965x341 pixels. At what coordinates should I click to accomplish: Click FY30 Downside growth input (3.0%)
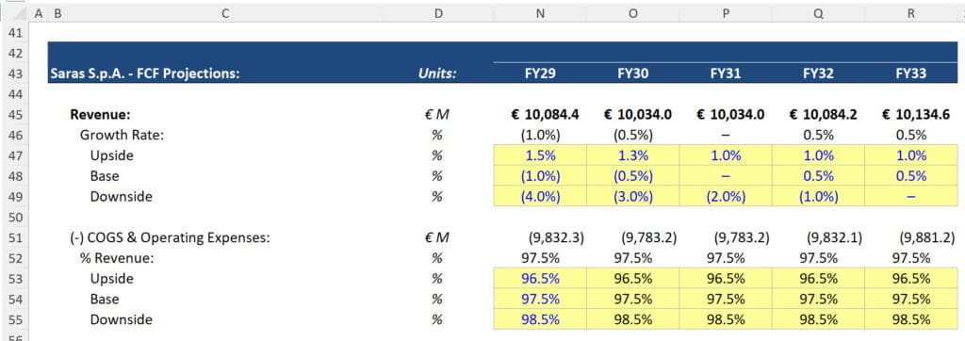tap(632, 197)
